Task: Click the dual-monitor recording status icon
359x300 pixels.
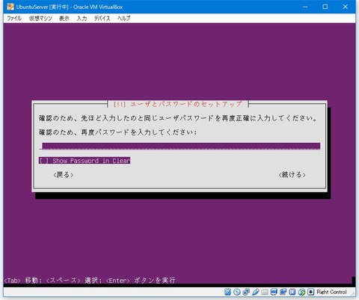Action: (x=283, y=292)
